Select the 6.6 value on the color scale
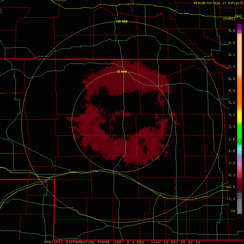The image size is (244, 244). point(232,79)
